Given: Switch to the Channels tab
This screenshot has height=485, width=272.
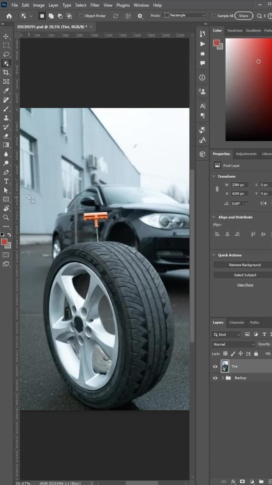Looking at the screenshot, I should pyautogui.click(x=236, y=323).
